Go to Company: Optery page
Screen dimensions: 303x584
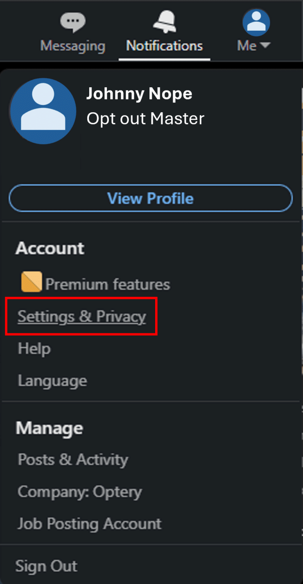coord(79,491)
